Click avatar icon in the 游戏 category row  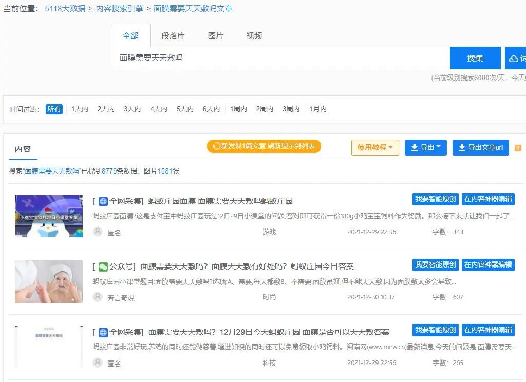[x=98, y=232]
